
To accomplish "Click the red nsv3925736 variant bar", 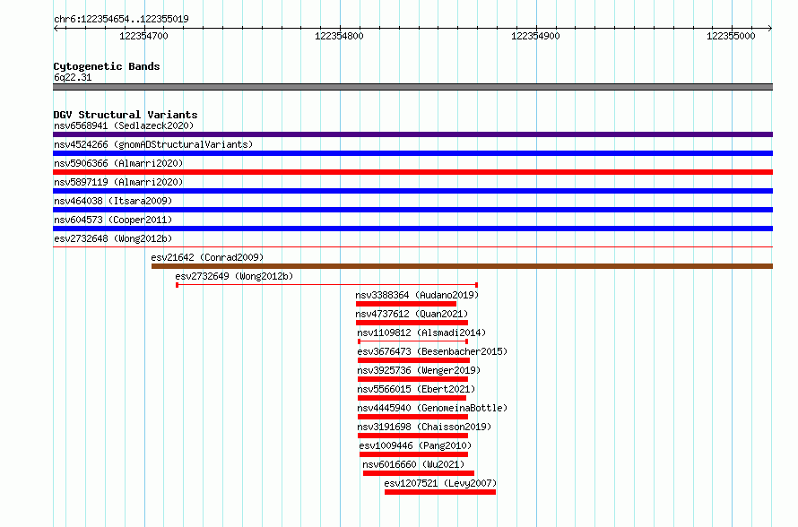I will point(412,379).
